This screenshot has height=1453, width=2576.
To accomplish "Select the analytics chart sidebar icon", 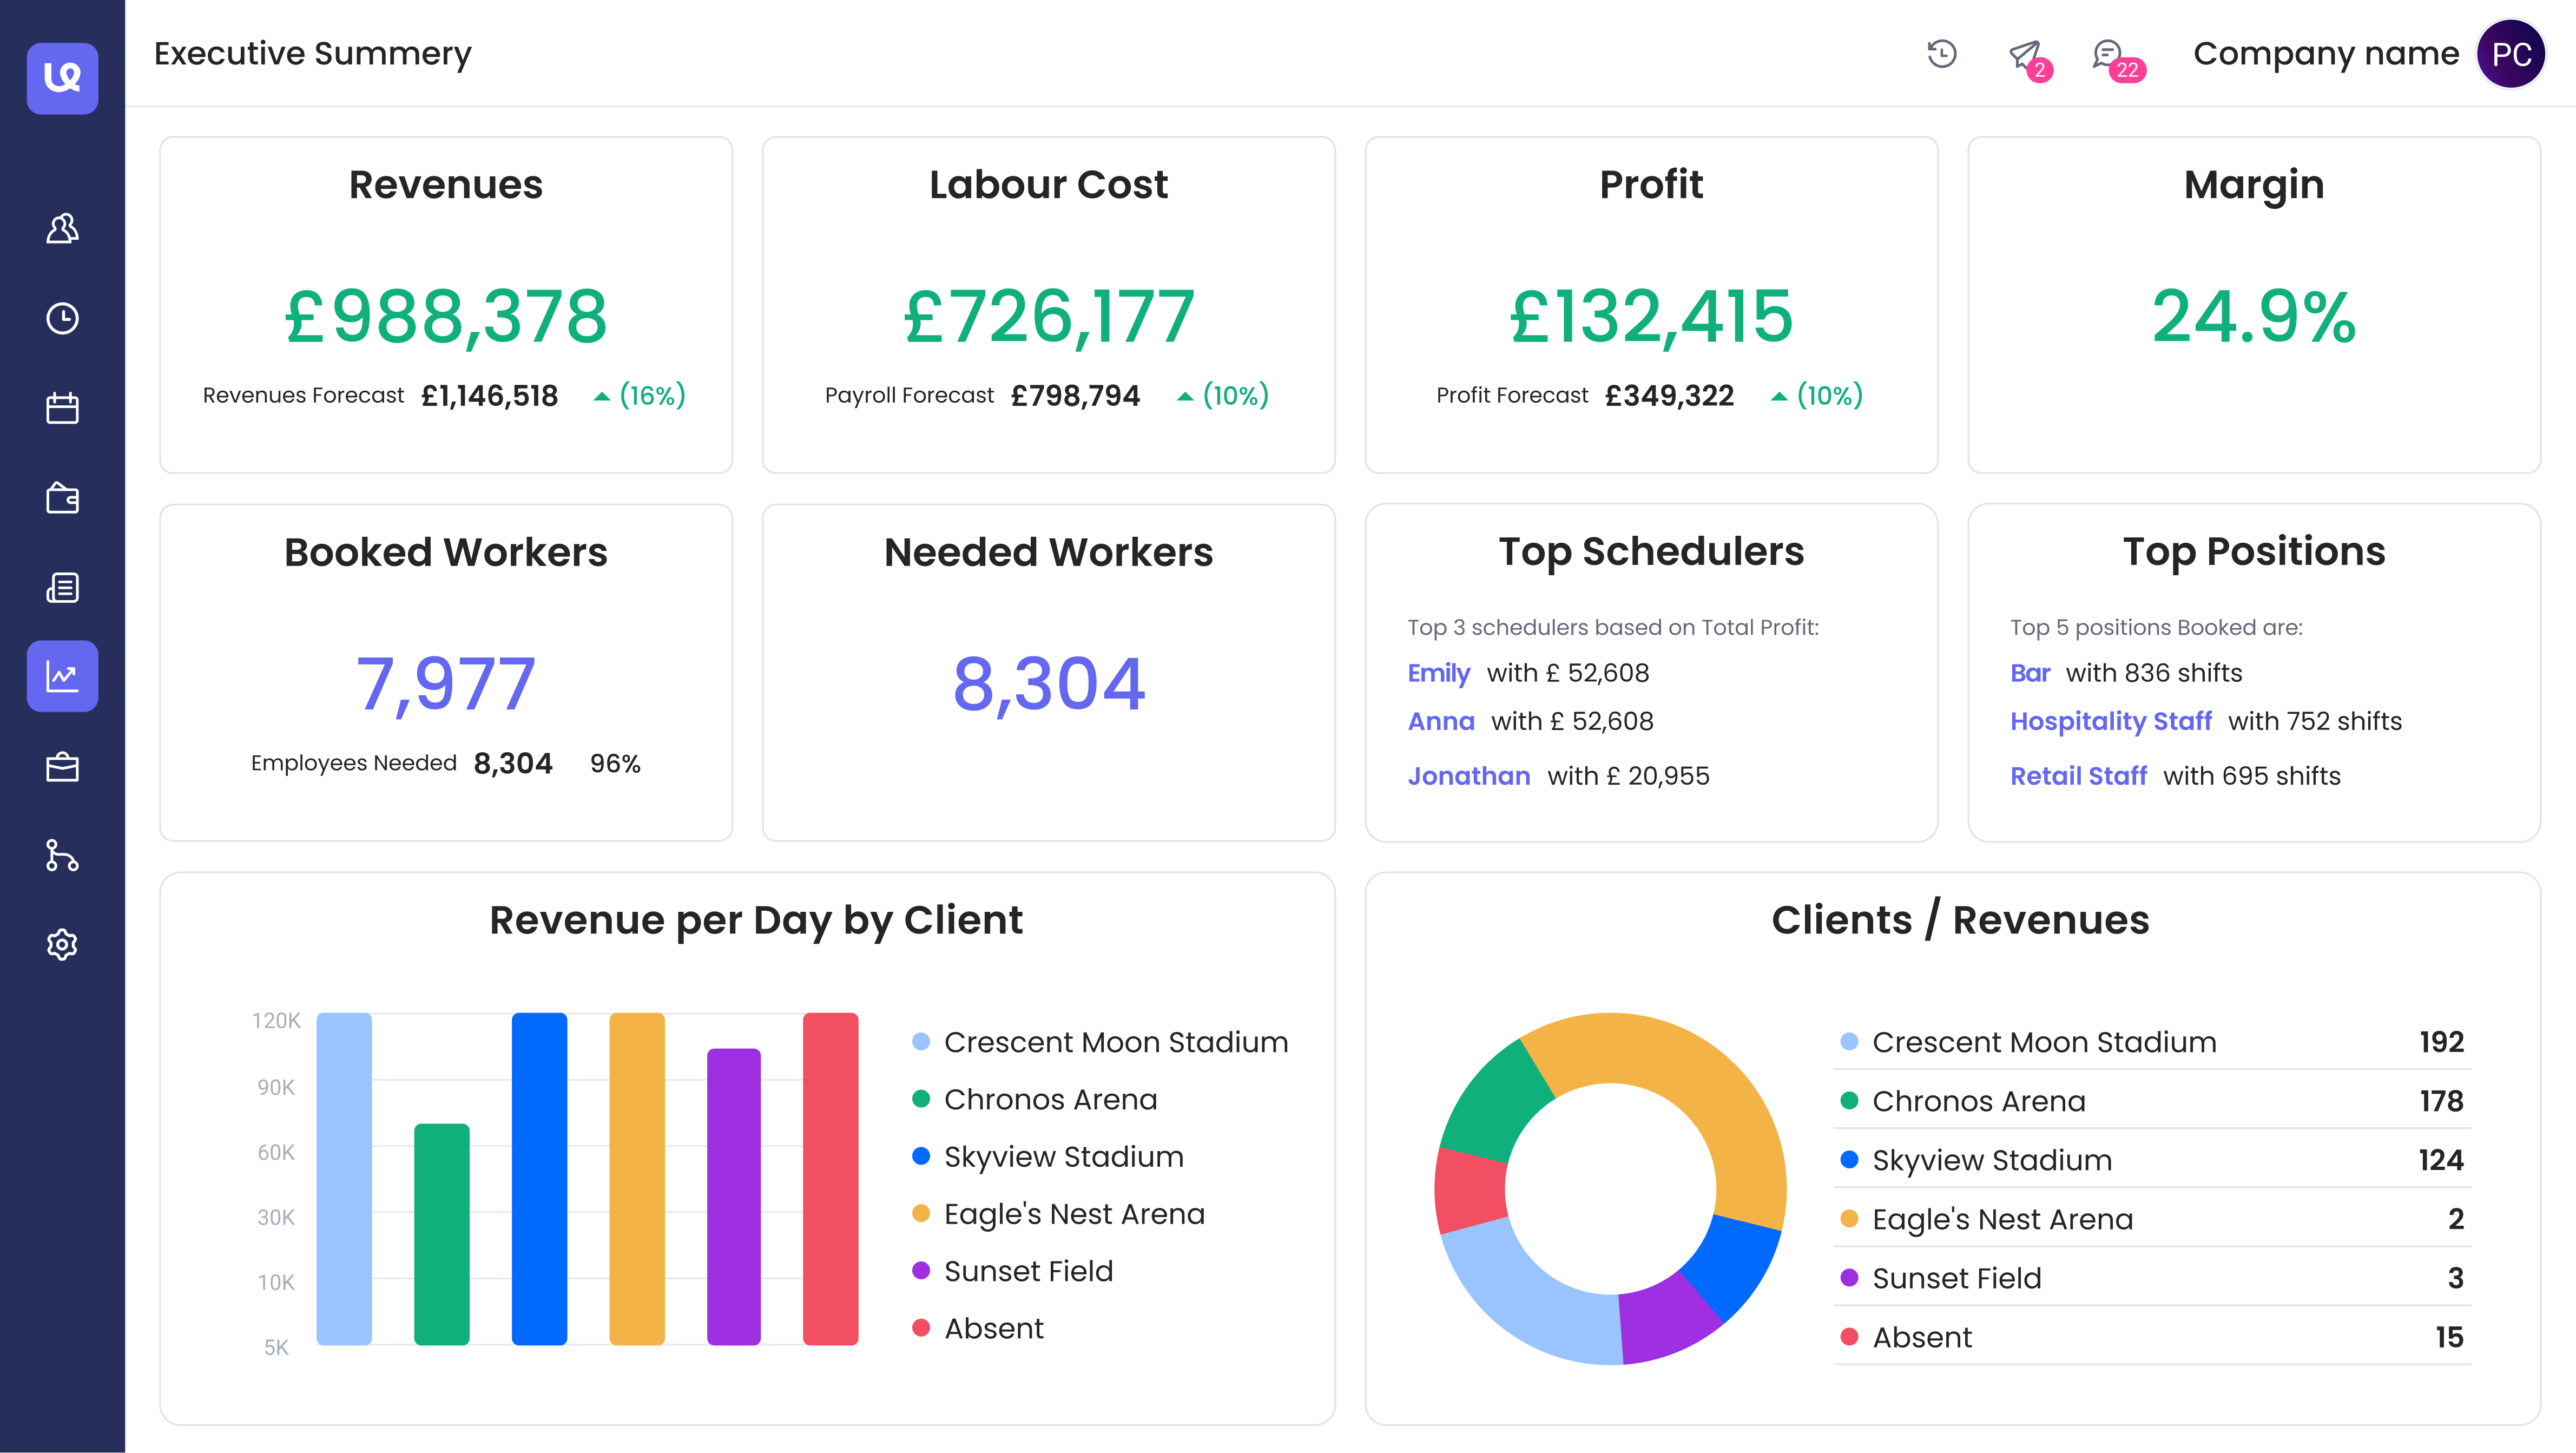I will pos(62,676).
